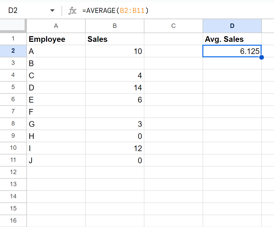Select row 14 header
The height and width of the screenshot is (227, 274).
coord(13,197)
